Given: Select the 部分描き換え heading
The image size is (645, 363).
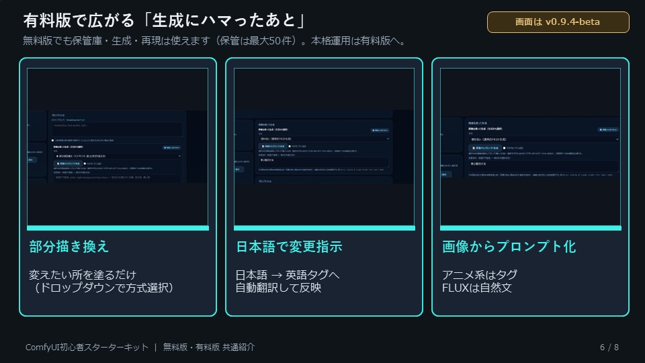Looking at the screenshot, I should coord(69,247).
